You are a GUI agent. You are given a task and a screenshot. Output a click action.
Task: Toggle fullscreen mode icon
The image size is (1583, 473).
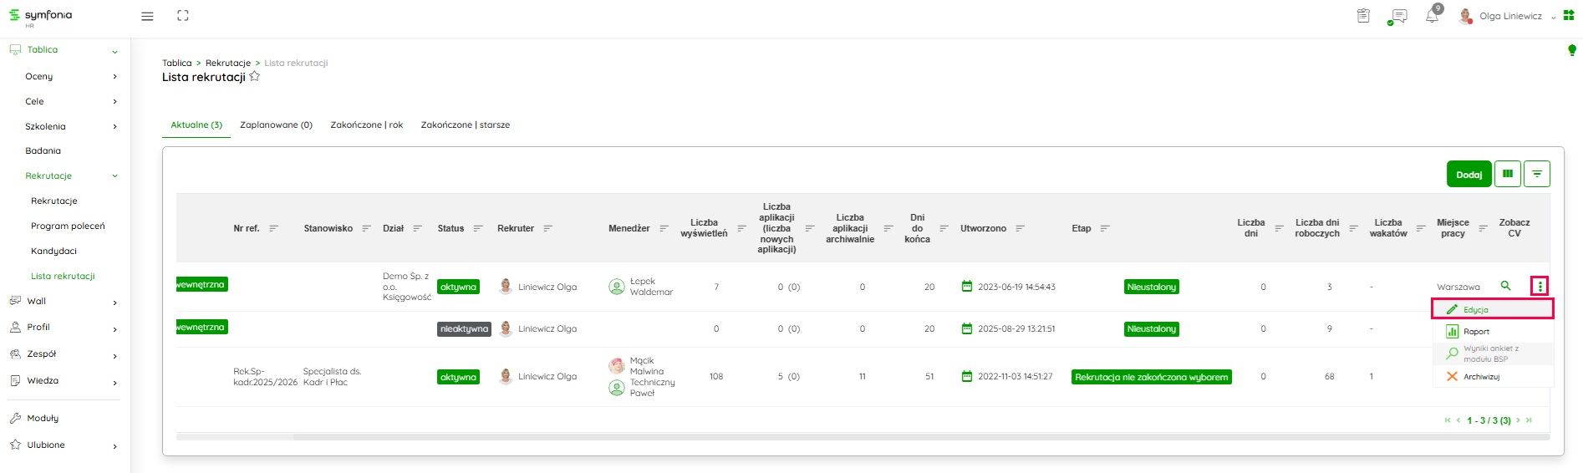tap(183, 16)
